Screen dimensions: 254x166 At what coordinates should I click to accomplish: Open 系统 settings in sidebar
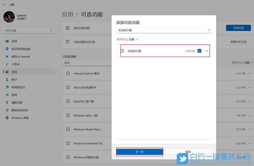pos(29,41)
